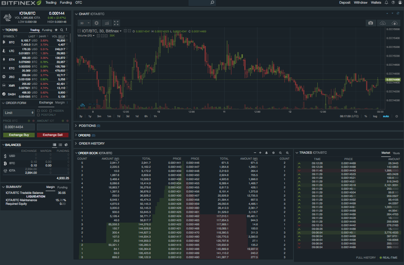Toggle auto scale on chart
Screen dimensions: 404x265
tap(386, 116)
